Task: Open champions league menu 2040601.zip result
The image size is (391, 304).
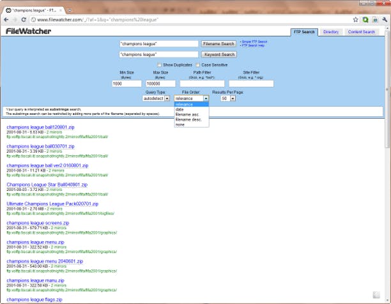Action: [45, 261]
